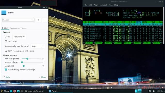The image size is (165, 93).
Task: Minimize the Linux Lite Terminal window
Action: pyautogui.click(x=157, y=2)
